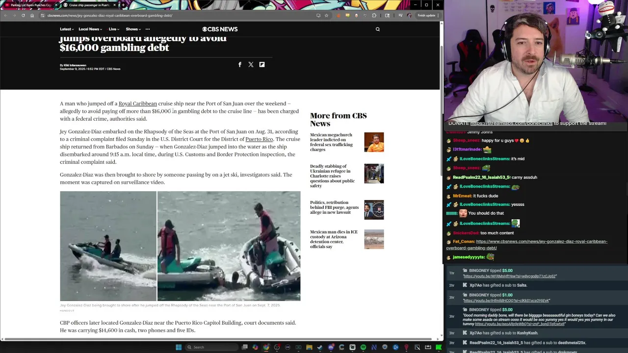Image resolution: width=628 pixels, height=353 pixels.
Task: Open the Copilot icon on the taskbar
Action: click(x=255, y=347)
